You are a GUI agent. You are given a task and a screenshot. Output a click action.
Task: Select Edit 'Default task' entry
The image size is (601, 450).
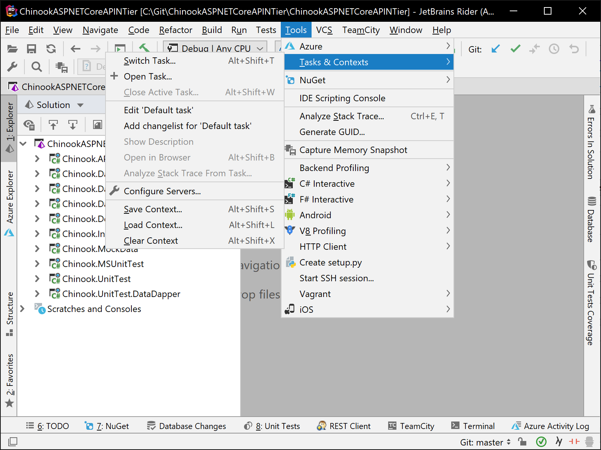195,110
